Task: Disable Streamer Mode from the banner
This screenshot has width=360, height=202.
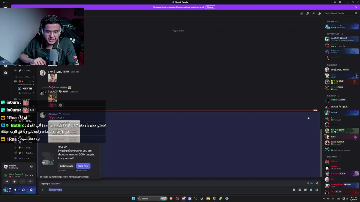Action: (x=210, y=7)
